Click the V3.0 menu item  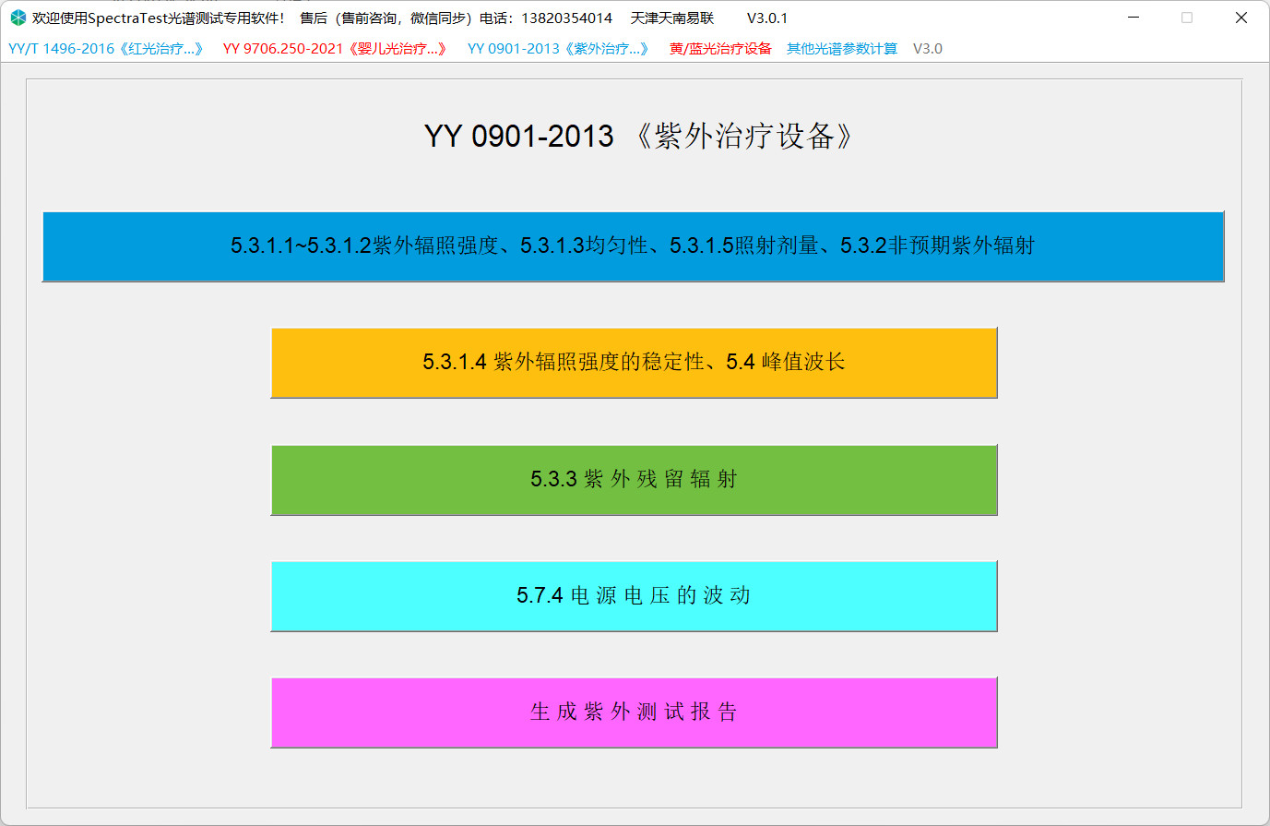927,49
